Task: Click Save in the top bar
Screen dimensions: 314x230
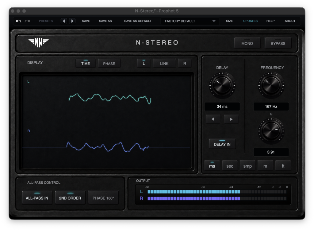Action: coord(86,21)
